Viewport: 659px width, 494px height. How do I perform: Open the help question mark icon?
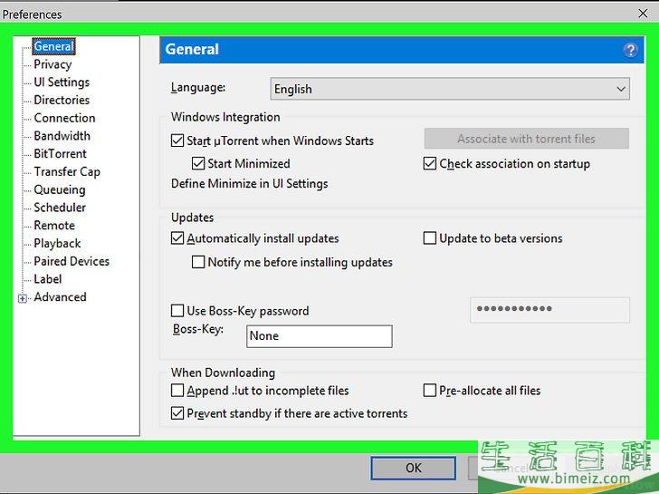coord(630,50)
